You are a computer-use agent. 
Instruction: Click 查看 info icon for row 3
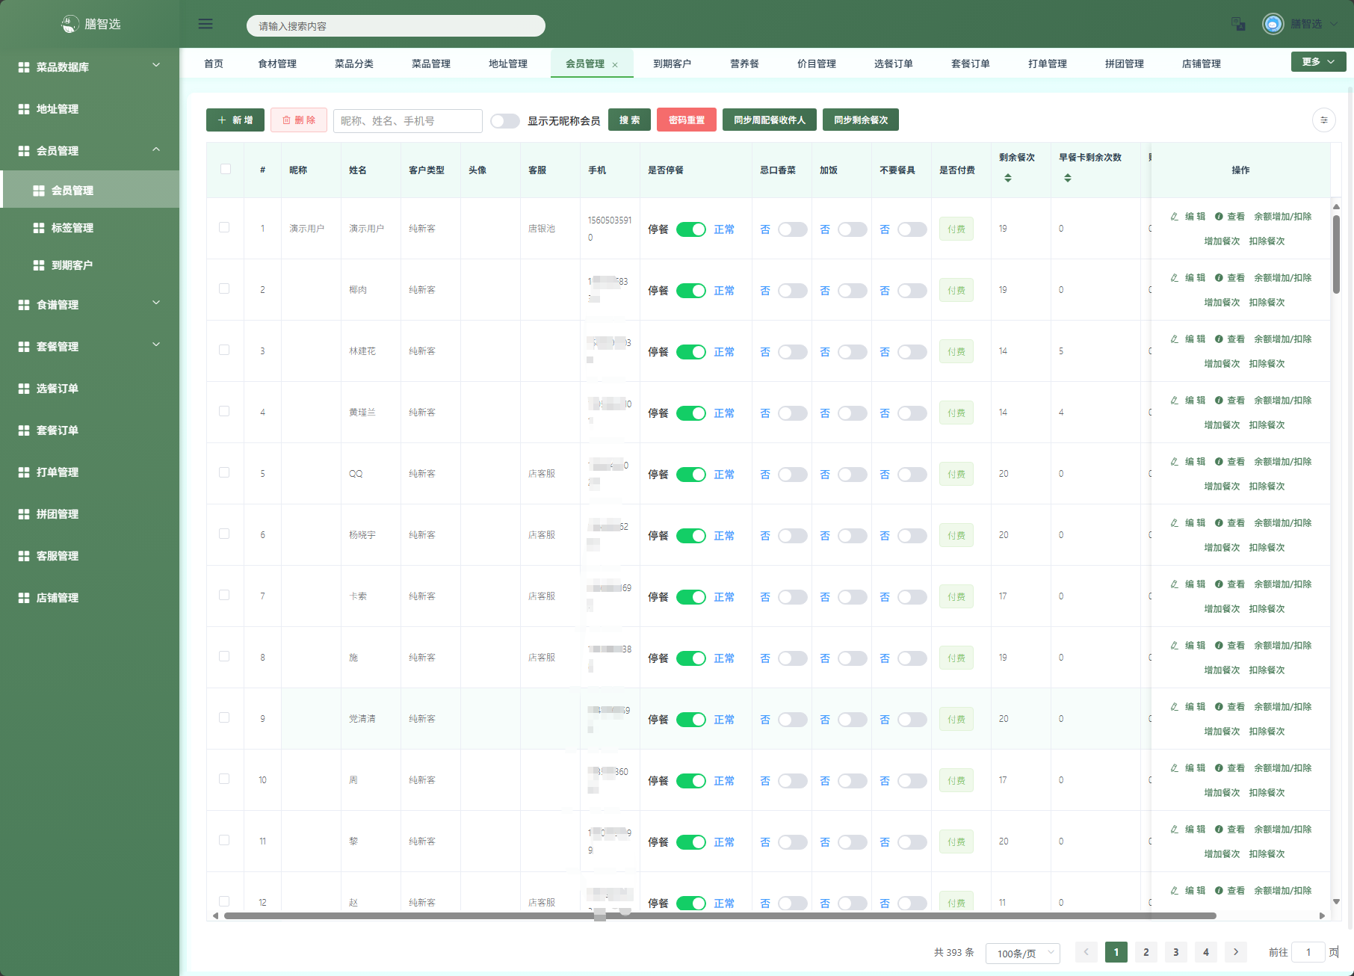1219,339
